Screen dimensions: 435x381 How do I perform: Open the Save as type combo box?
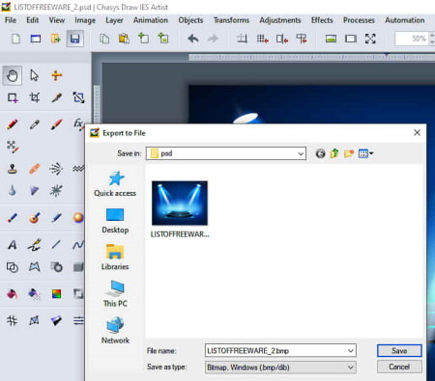tap(280, 367)
